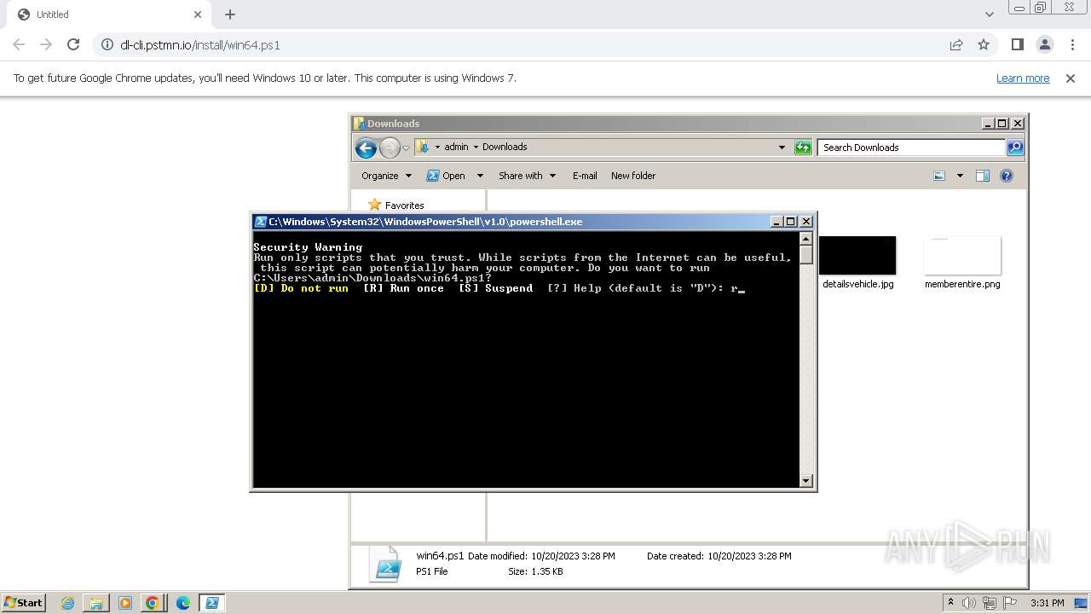Switch to Chrome from taskbar
The height and width of the screenshot is (614, 1091).
153,603
